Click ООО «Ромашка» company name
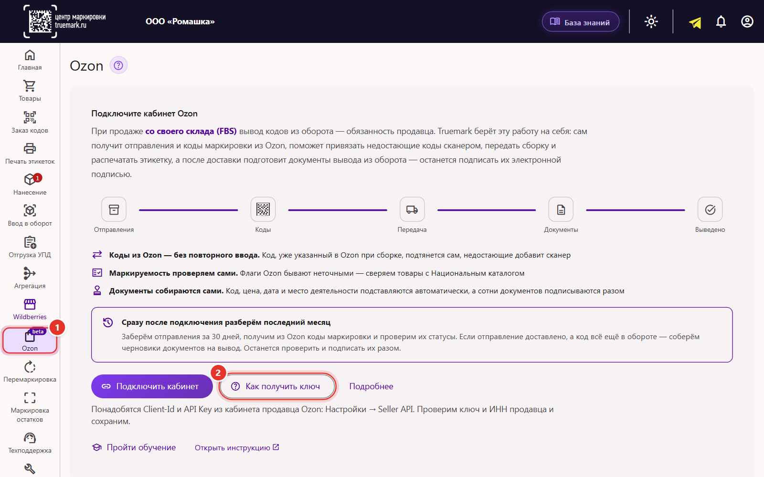764x477 pixels. click(180, 21)
